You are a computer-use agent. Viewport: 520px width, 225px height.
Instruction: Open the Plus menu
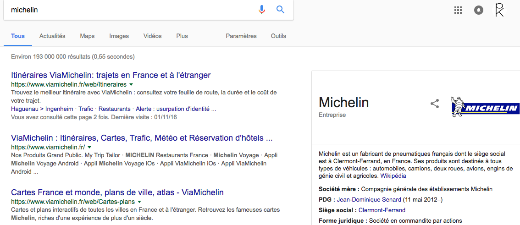182,36
